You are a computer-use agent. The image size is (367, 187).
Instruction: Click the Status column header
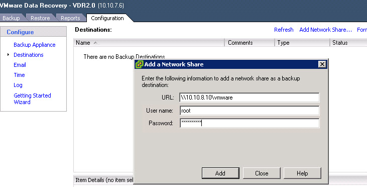pos(348,43)
